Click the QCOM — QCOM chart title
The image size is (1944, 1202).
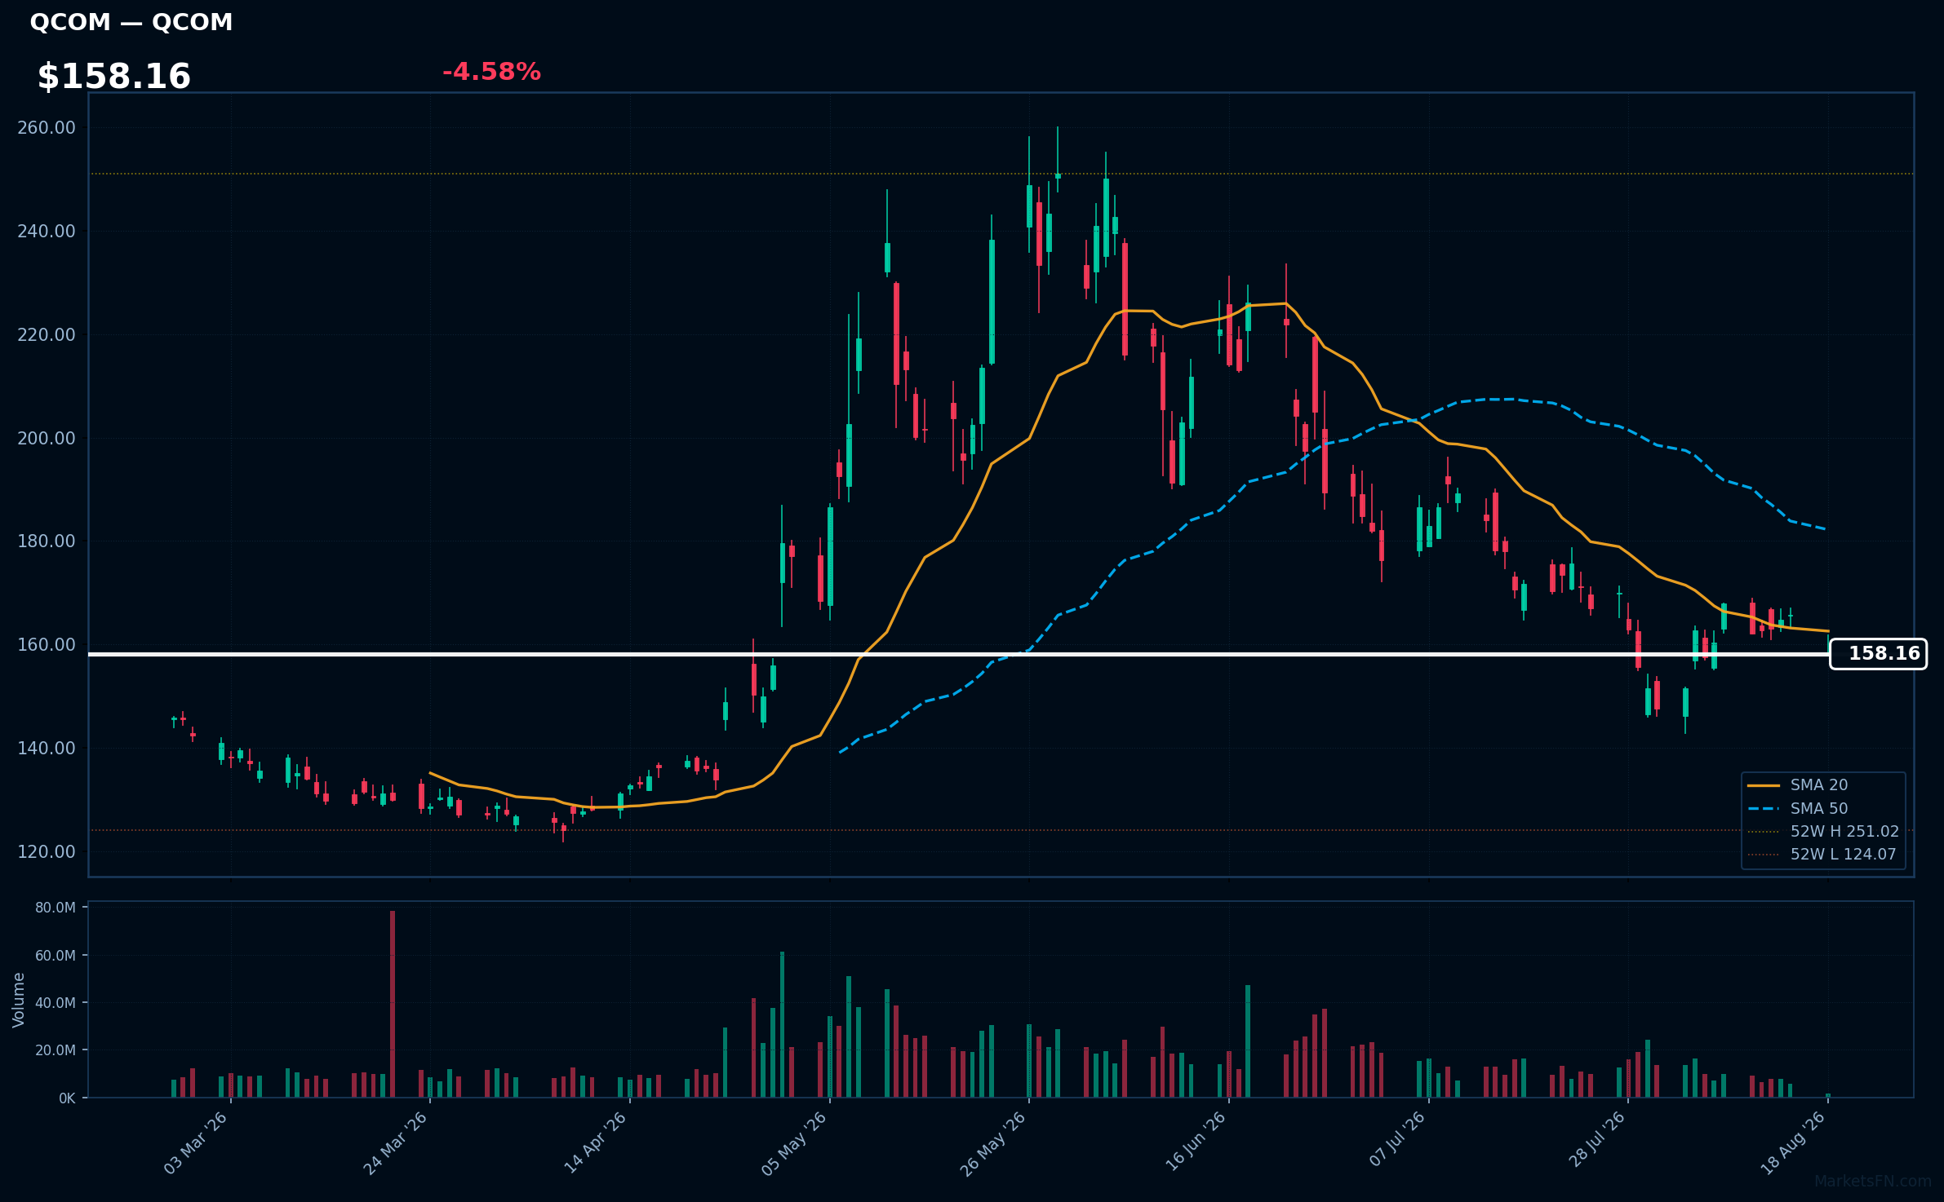point(131,22)
